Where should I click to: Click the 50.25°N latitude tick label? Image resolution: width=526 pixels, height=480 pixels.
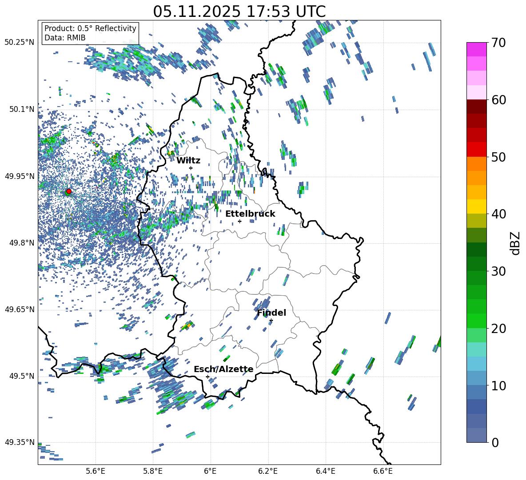[19, 43]
